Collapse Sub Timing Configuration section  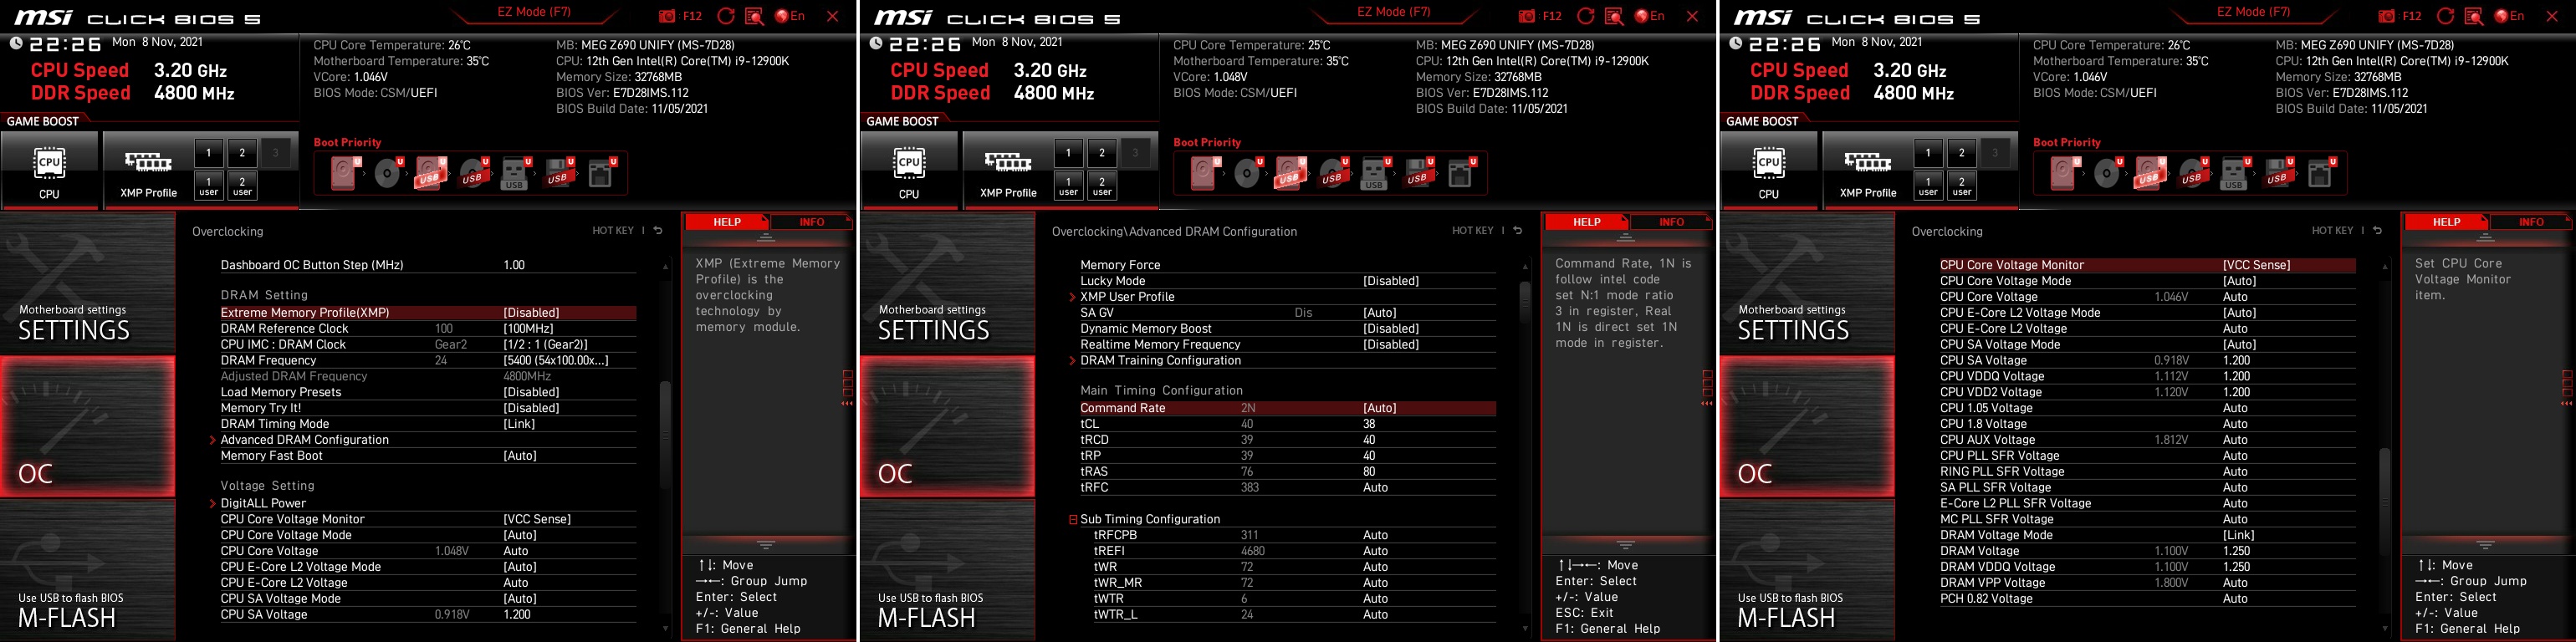1073,520
